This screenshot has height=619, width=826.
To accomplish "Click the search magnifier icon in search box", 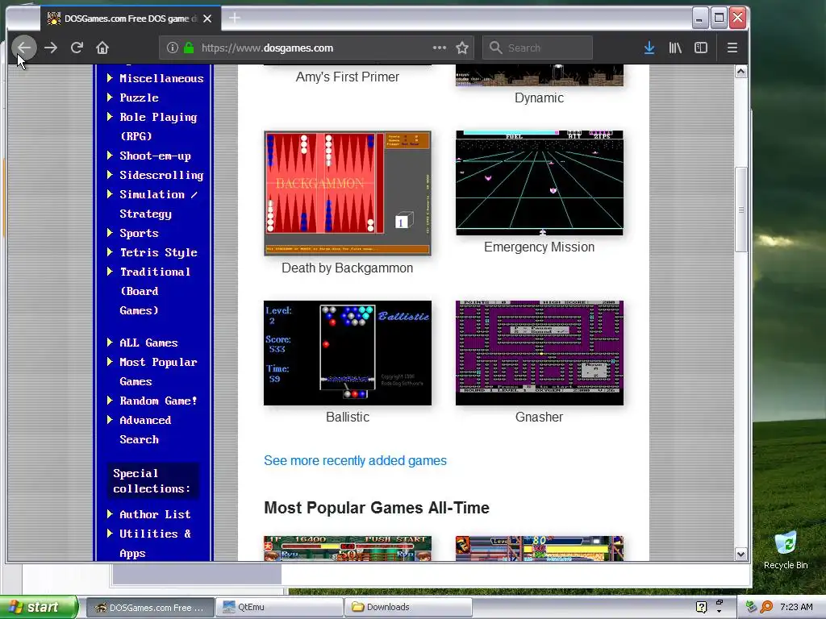I will click(495, 48).
